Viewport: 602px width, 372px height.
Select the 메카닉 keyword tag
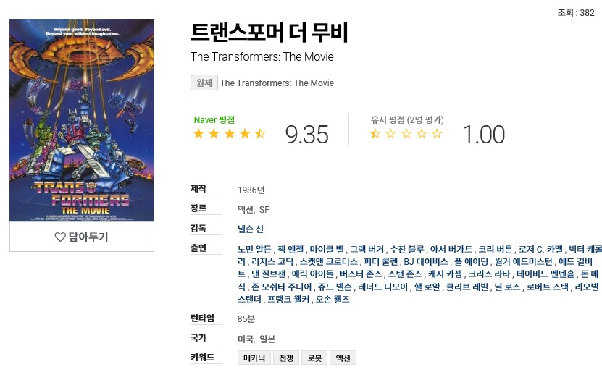[x=254, y=358]
